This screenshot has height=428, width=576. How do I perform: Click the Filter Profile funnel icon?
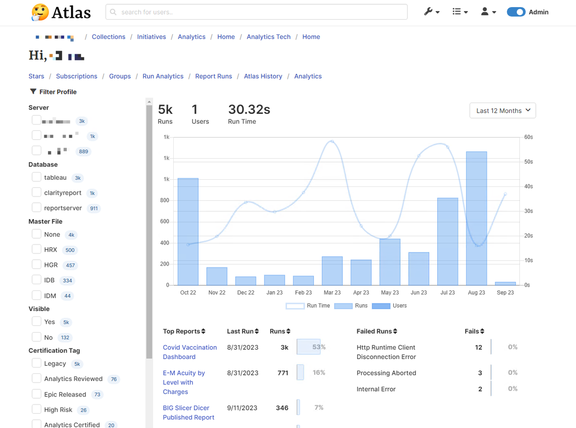(x=33, y=91)
